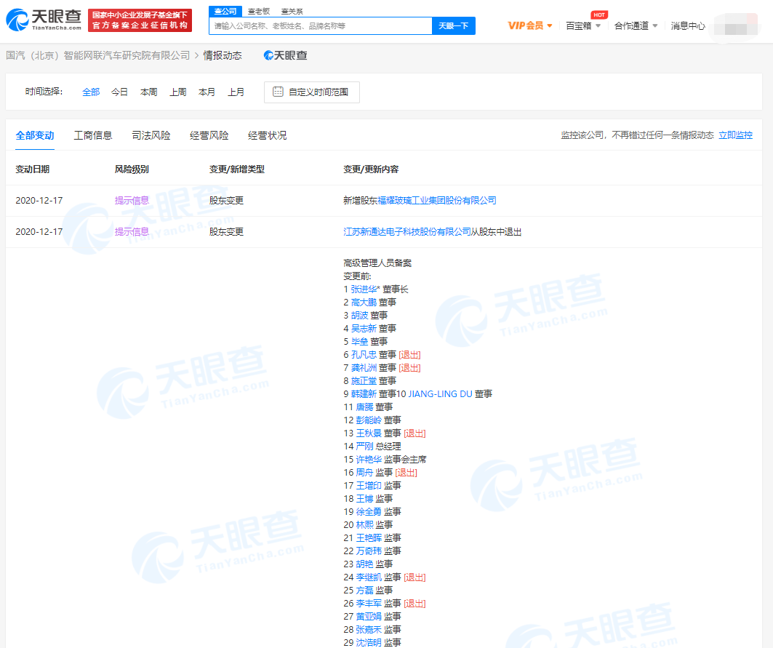
Task: Open person link 严刚 总经理
Action: [x=365, y=446]
